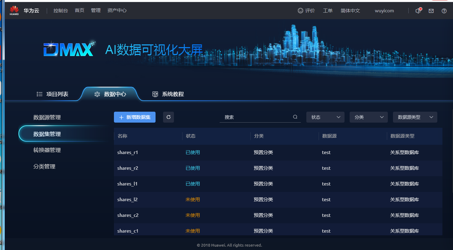The width and height of the screenshot is (453, 250).
Task: Open the 工单 ticket link
Action: (x=328, y=11)
